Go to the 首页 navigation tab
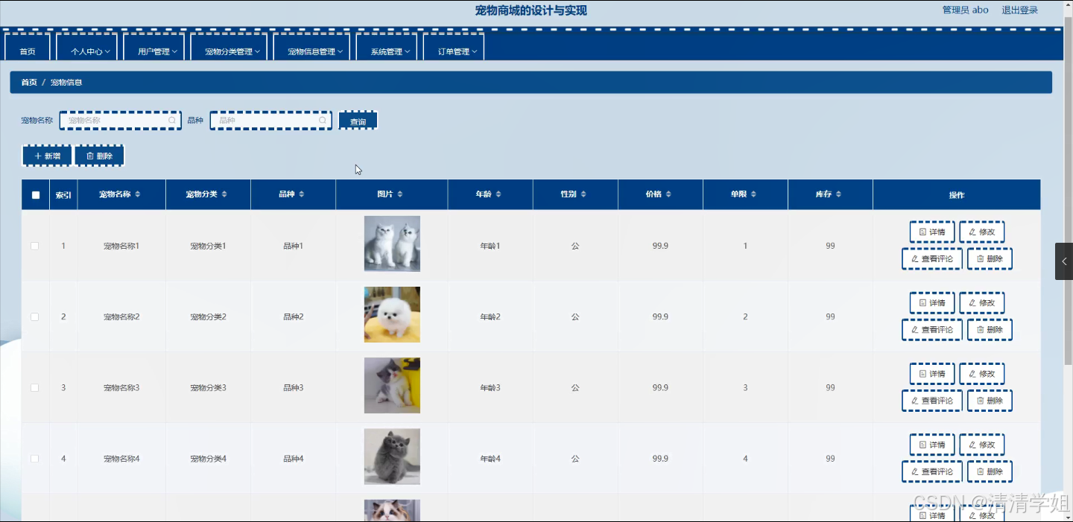 [28, 48]
